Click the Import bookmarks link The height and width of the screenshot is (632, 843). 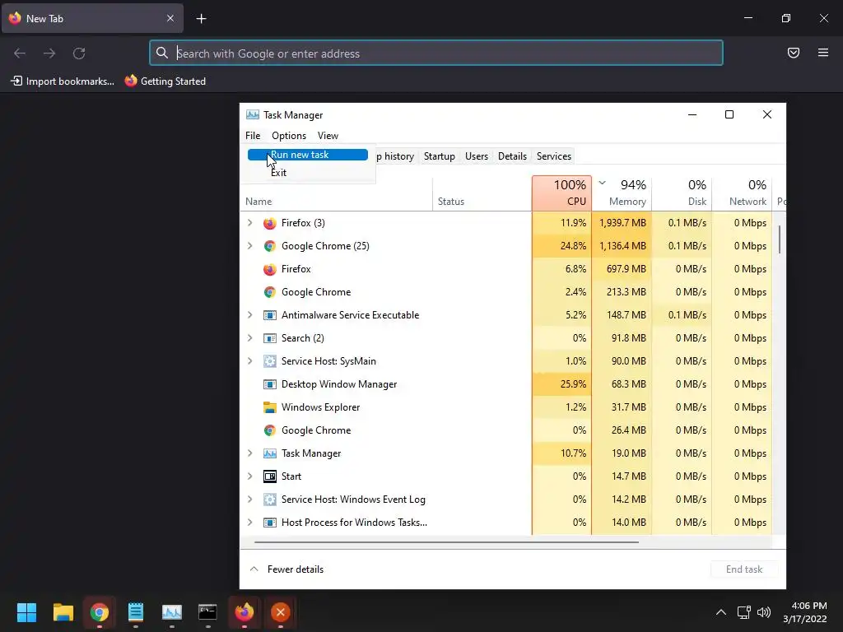[x=63, y=81]
